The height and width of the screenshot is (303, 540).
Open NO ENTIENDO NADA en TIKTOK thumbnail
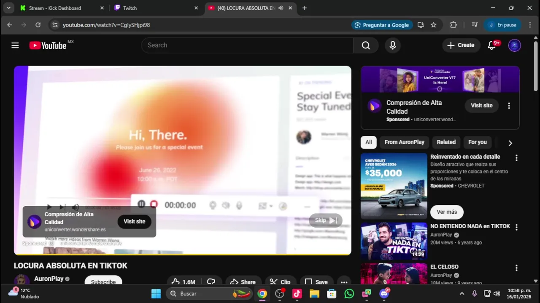pos(394,241)
